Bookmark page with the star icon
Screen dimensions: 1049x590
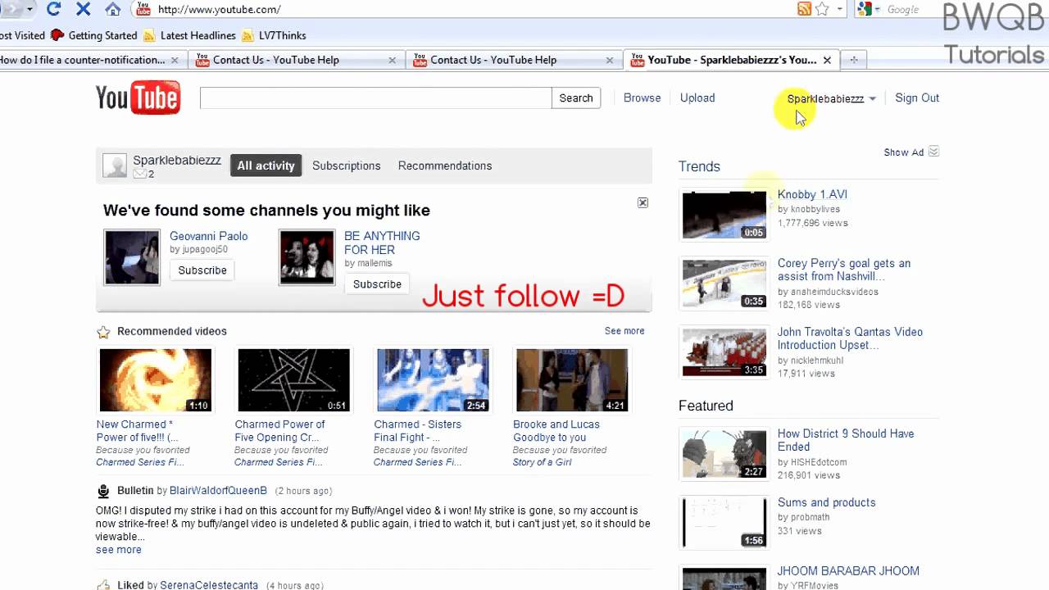click(822, 9)
